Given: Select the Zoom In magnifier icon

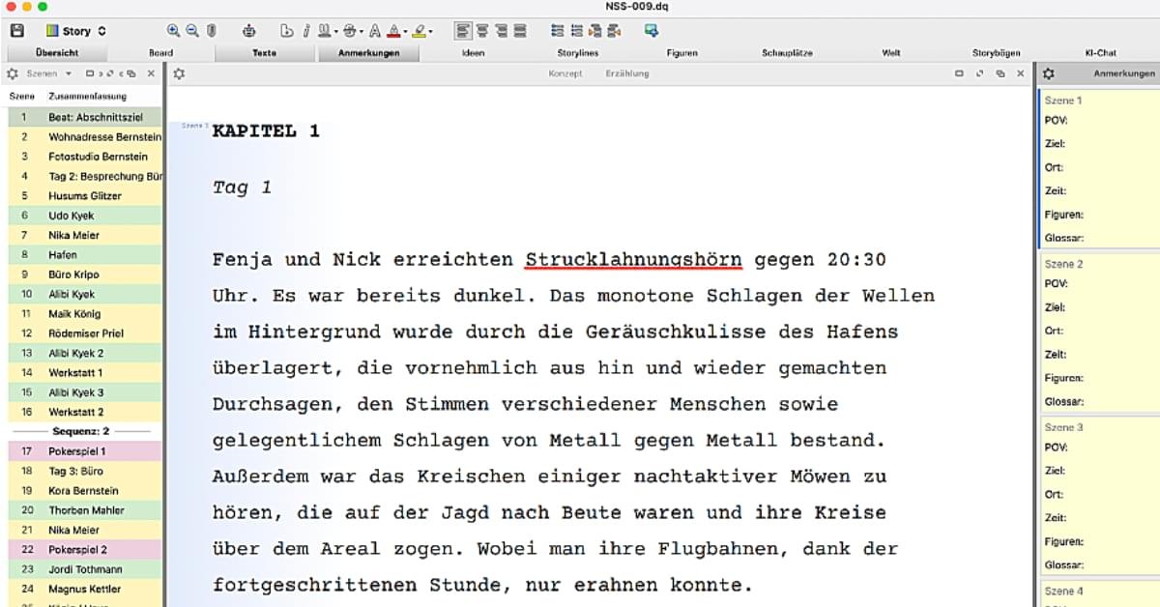Looking at the screenshot, I should point(173,30).
